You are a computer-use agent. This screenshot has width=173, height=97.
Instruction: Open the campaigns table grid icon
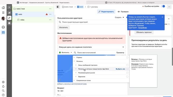tap(3, 33)
